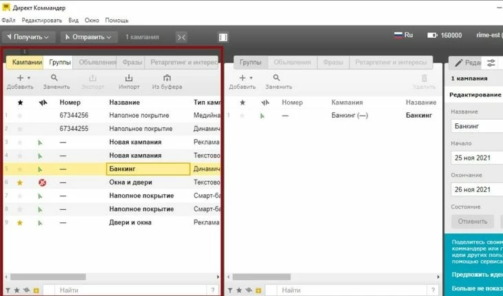Click the Найти search field in groups panel
The image size is (503, 296).
point(353,290)
